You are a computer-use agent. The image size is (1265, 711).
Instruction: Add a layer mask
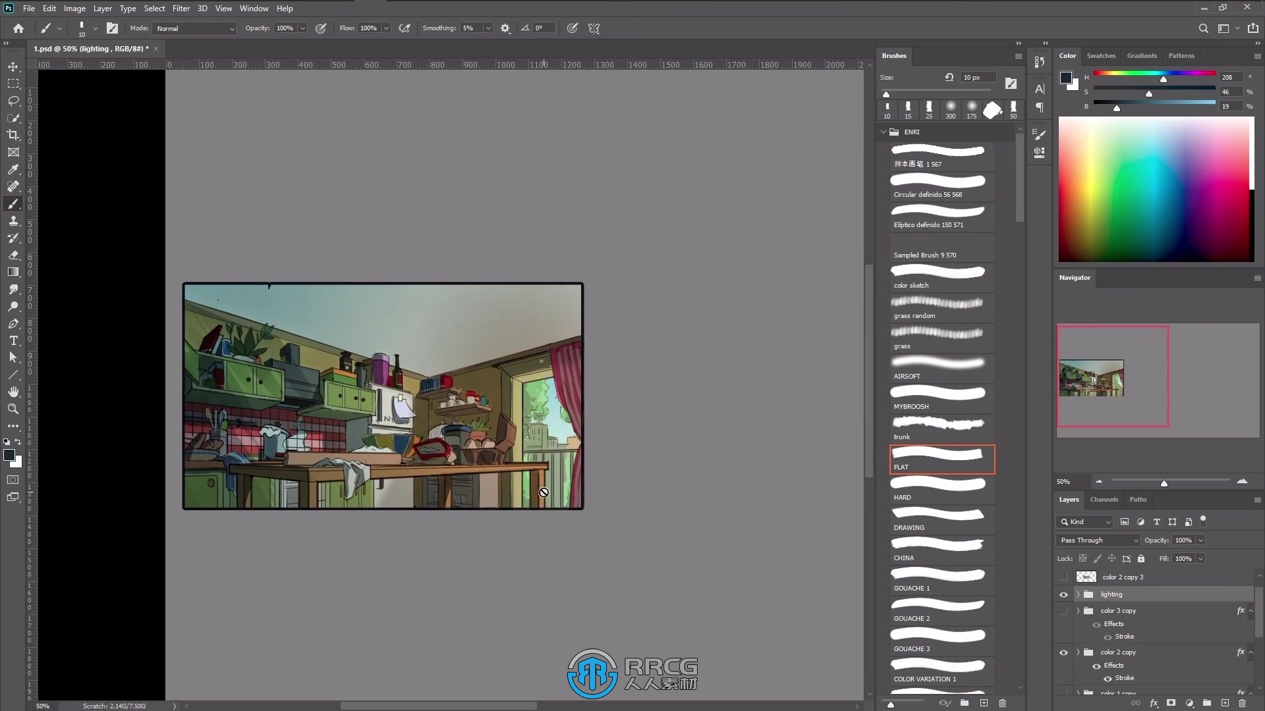tap(1171, 703)
